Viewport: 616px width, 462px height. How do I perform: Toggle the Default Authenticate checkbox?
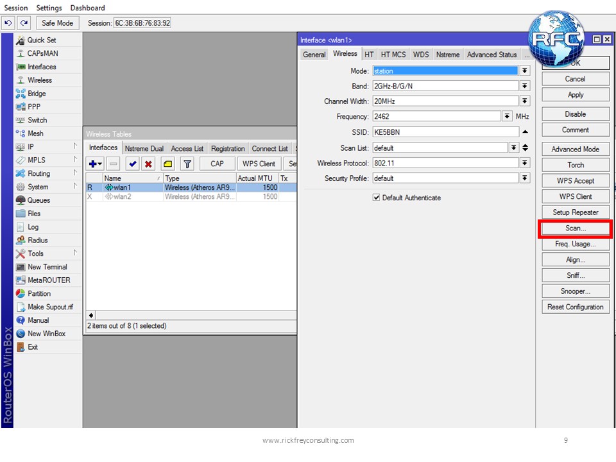(377, 198)
